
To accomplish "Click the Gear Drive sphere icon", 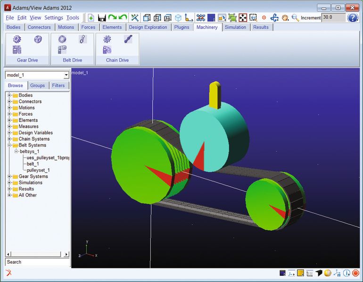I will pyautogui.click(x=38, y=39).
